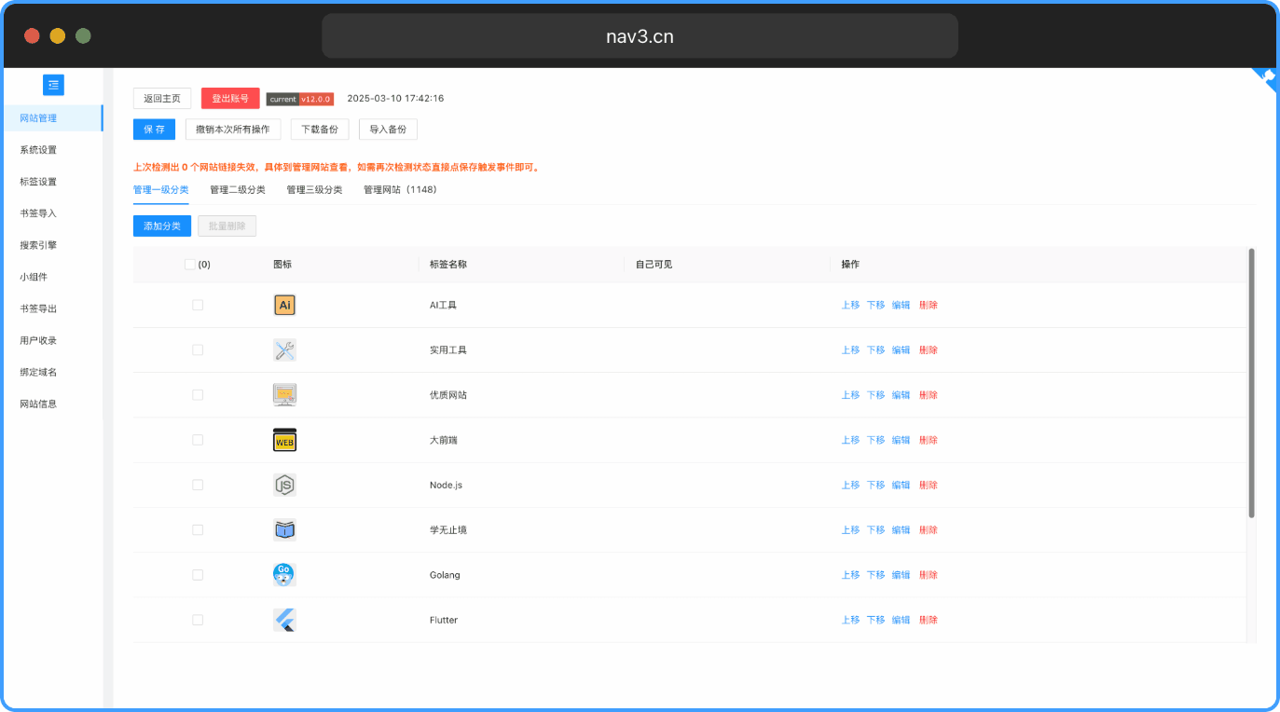Switch to 管理一级分类 tab
This screenshot has height=712, width=1280.
[161, 189]
